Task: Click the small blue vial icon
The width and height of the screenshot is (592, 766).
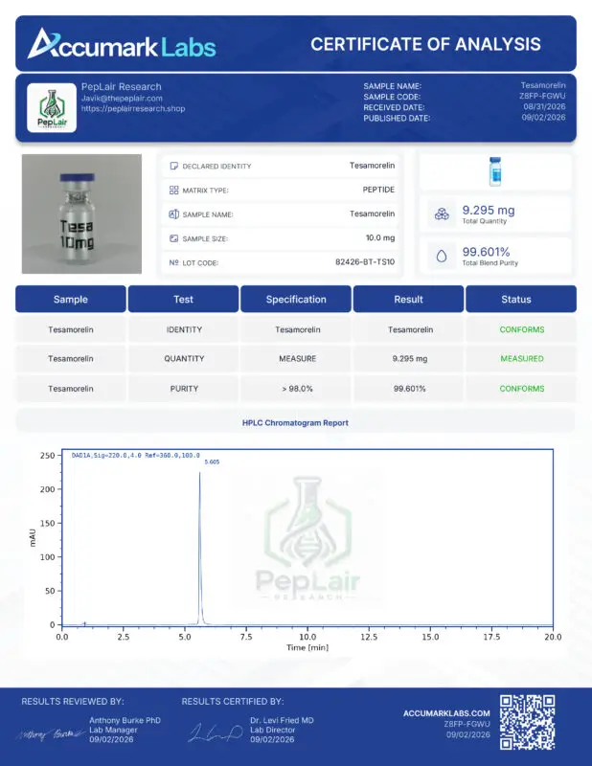Action: point(495,171)
